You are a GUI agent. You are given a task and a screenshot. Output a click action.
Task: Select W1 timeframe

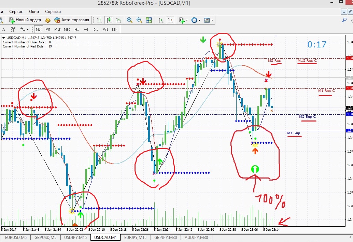point(105,29)
